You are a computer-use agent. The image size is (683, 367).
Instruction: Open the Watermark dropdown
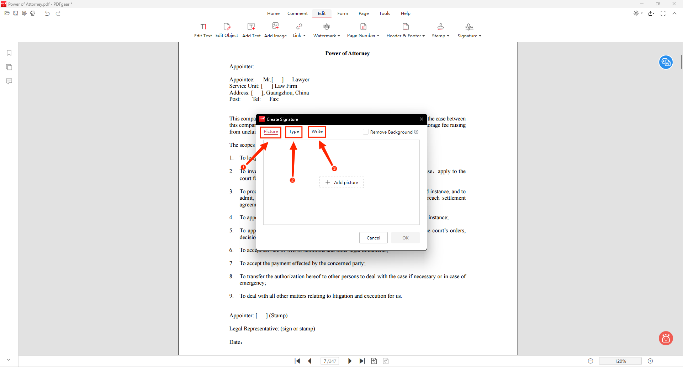pos(326,30)
